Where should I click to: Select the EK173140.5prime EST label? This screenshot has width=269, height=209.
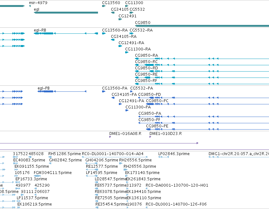coord(142,173)
